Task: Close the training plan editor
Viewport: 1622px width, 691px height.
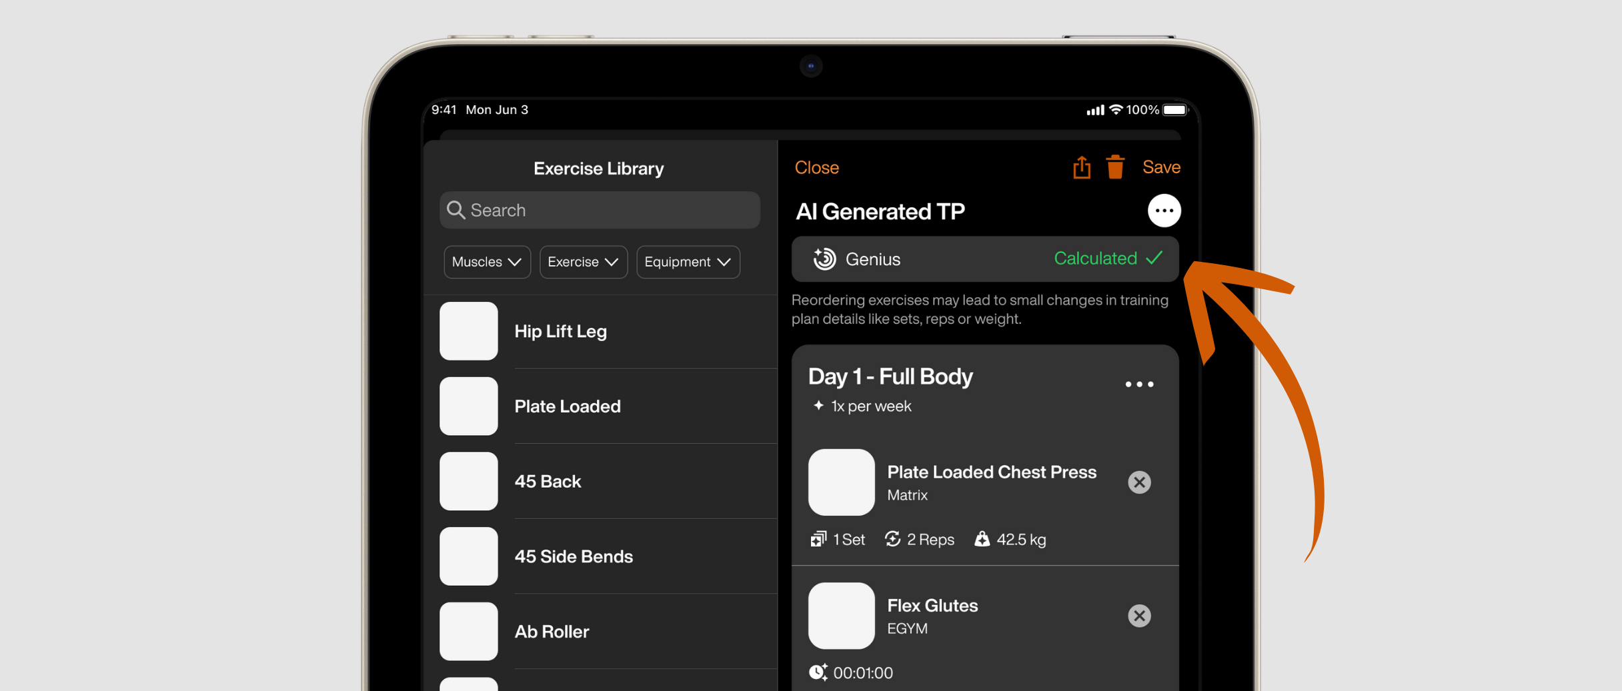Action: (x=816, y=167)
